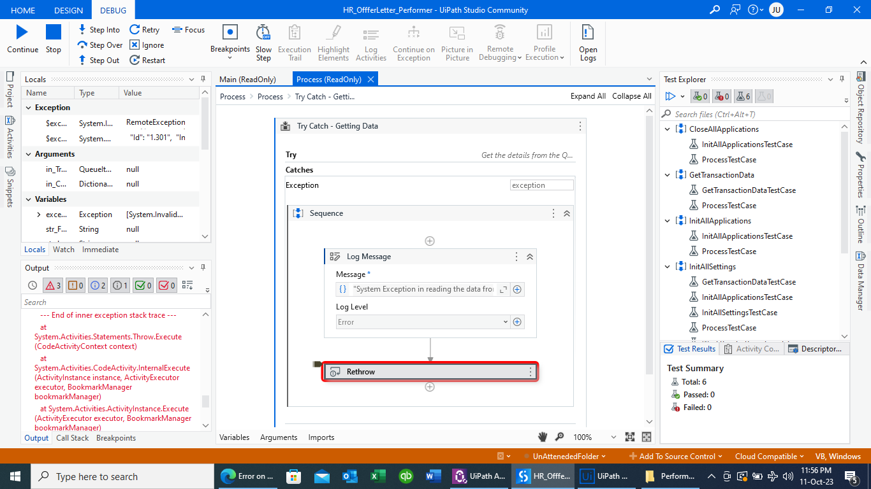
Task: Focus on the current execution point
Action: (189, 30)
